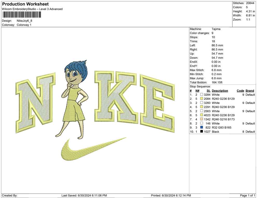Click the design name 'NikeJoy6_8'

pyautogui.click(x=24, y=21)
